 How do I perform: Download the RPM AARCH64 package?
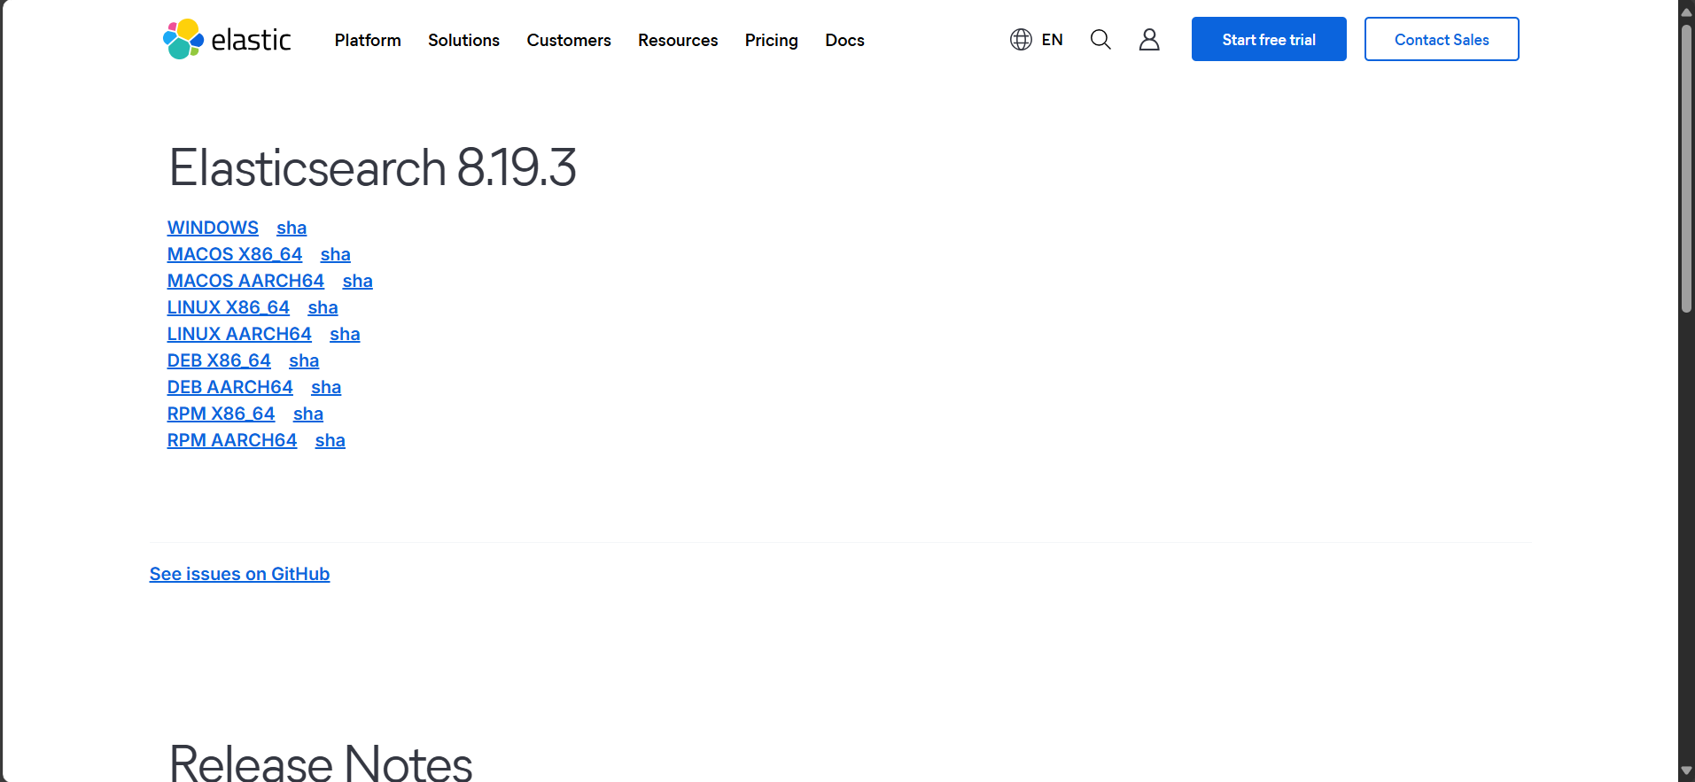pos(232,440)
